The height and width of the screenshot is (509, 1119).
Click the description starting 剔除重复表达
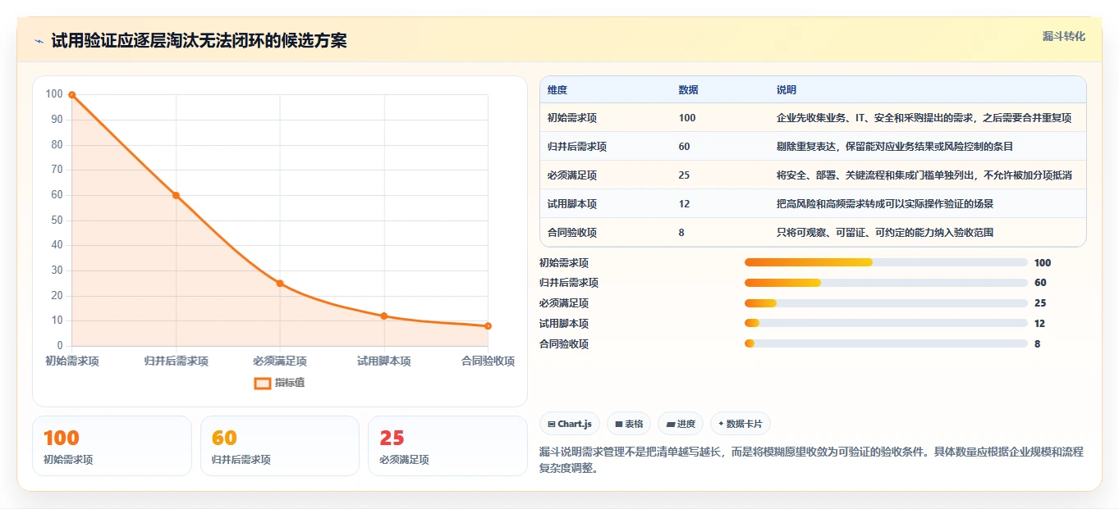895,147
